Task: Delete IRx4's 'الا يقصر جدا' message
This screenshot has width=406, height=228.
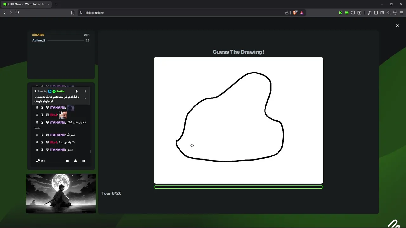Action: (37, 142)
